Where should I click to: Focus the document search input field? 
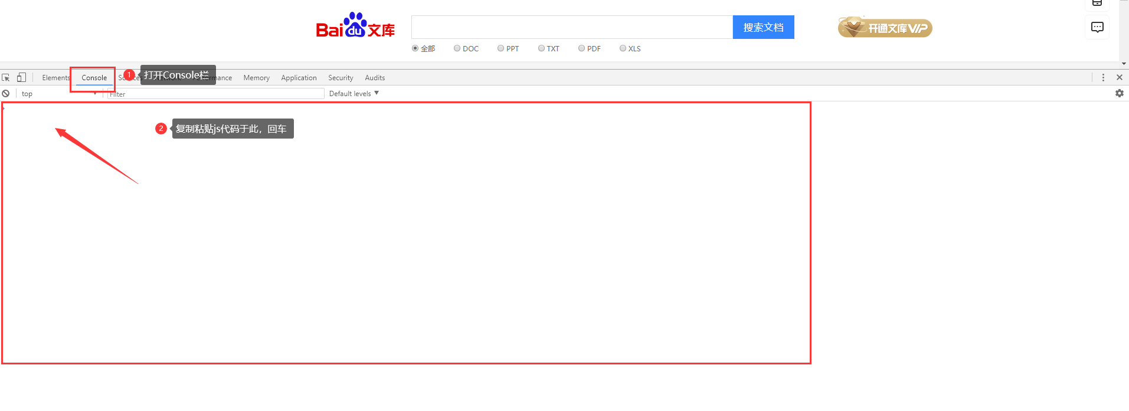click(572, 27)
